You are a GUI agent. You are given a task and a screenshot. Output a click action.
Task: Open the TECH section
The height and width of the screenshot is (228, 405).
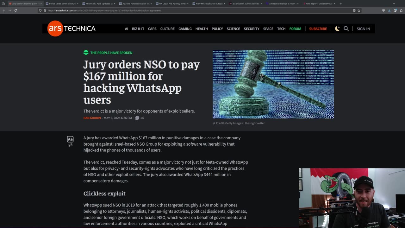point(281,29)
